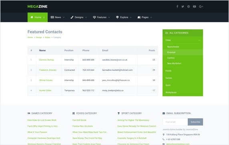This screenshot has height=145, width=229.
Task: Select New Myrtlefurt in Cities list
Action: 174,63
